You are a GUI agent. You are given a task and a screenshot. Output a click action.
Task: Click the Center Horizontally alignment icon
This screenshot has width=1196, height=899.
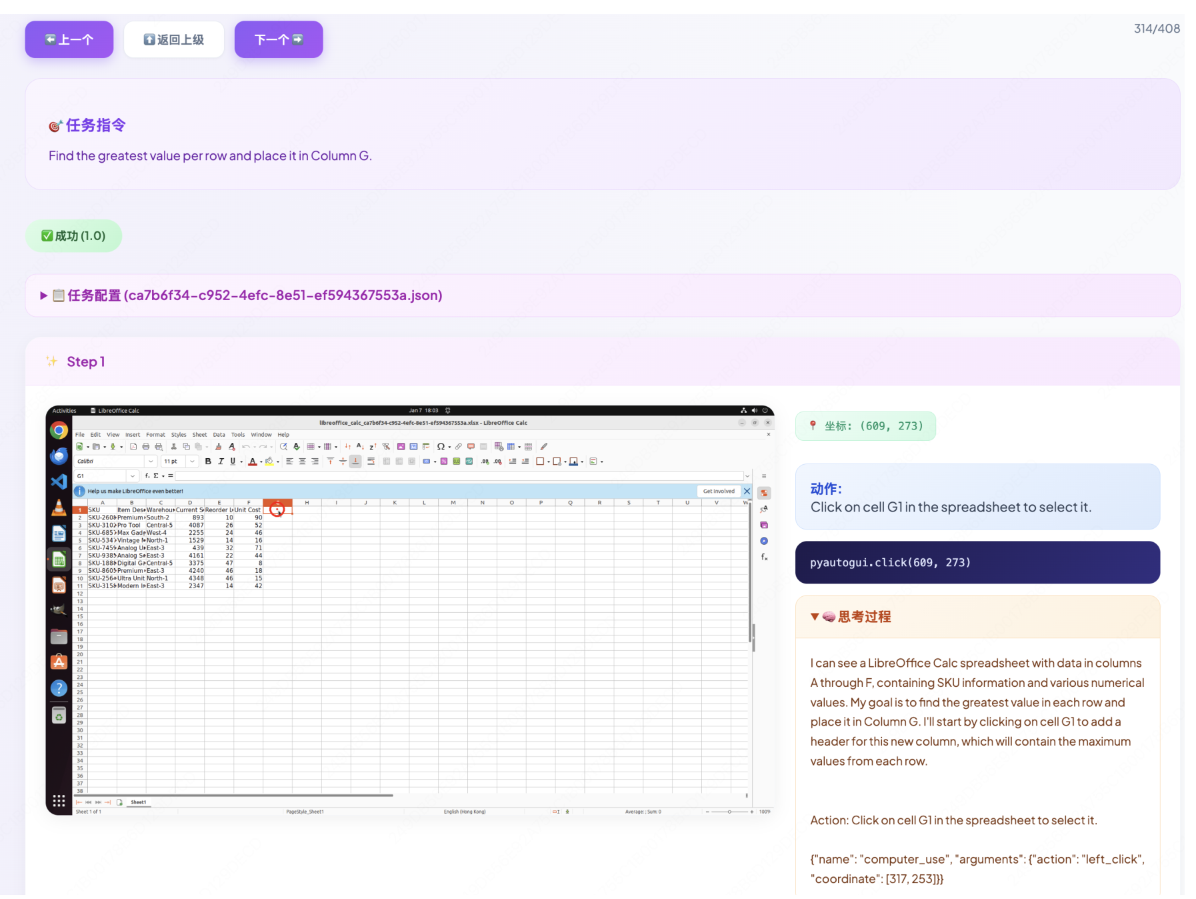302,462
